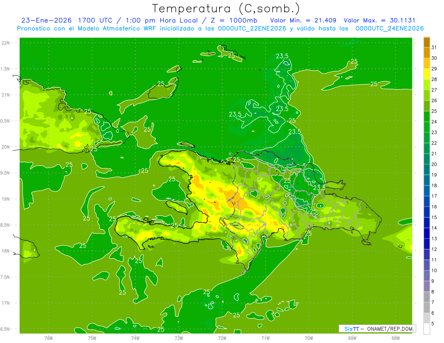This screenshot has width=444, height=343.
Task: Click the '1:00 pm Hora Local' text
Action: point(162,20)
